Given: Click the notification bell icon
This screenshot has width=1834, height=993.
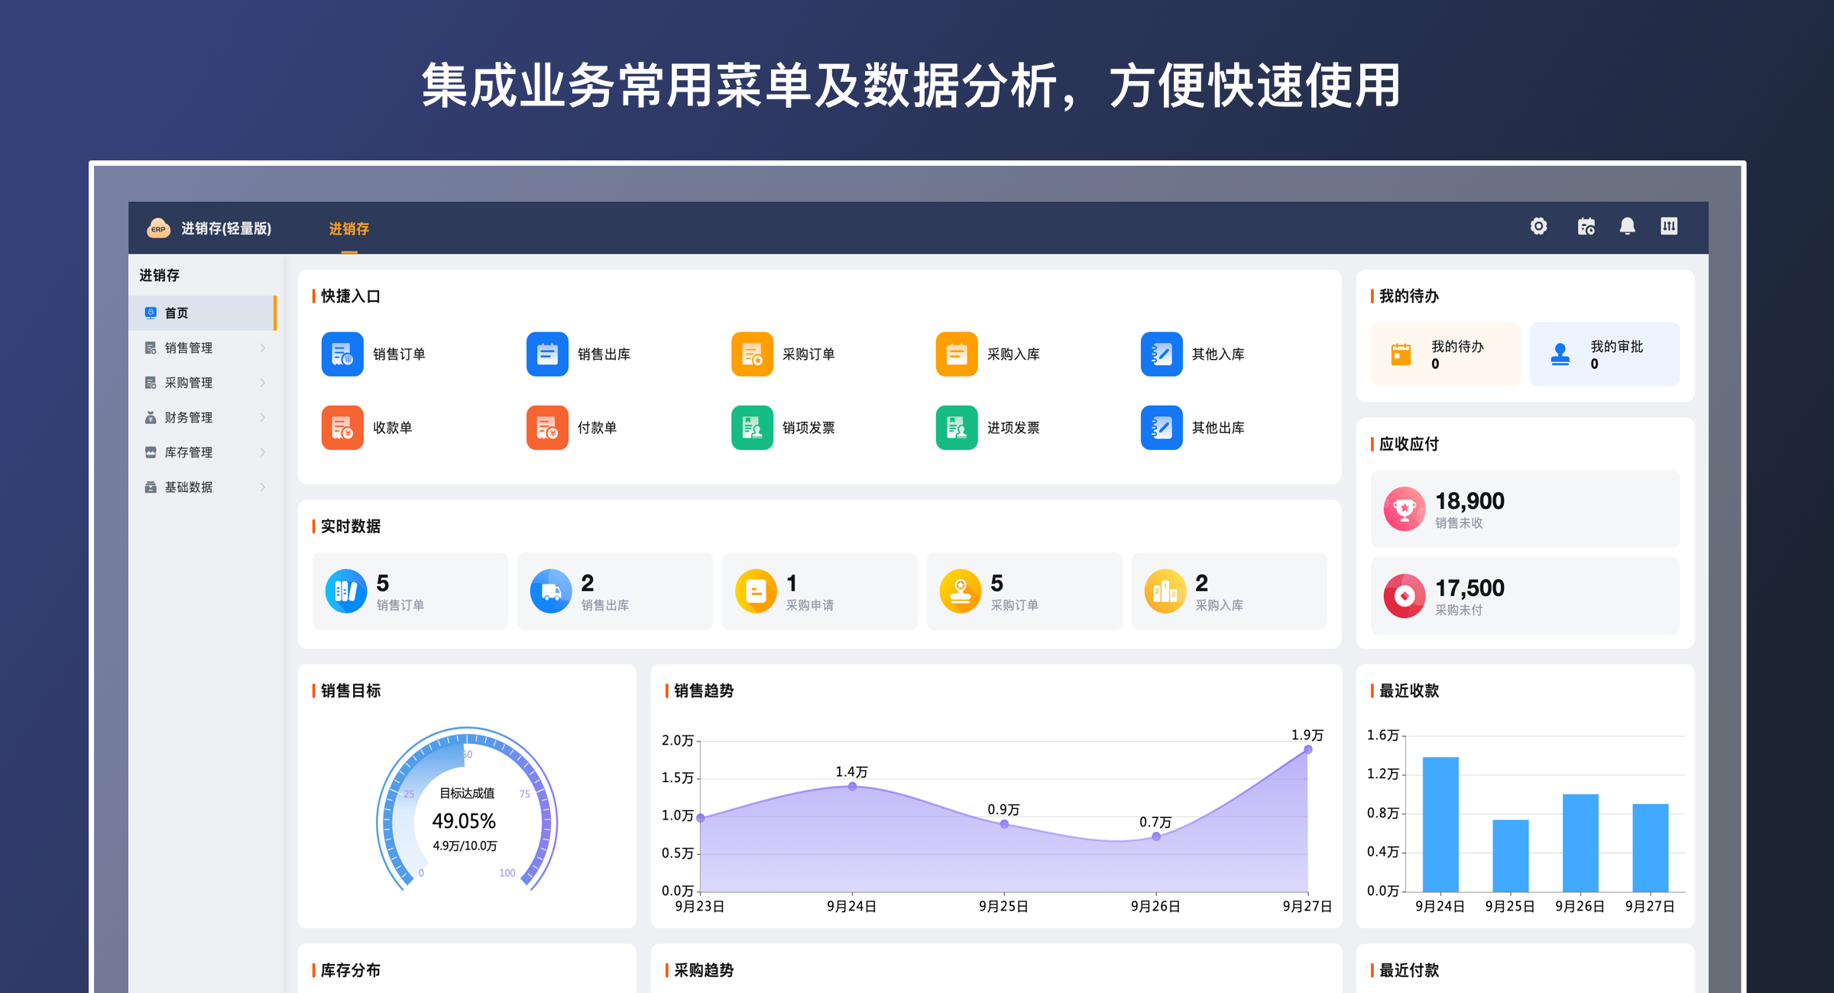Looking at the screenshot, I should (x=1627, y=226).
